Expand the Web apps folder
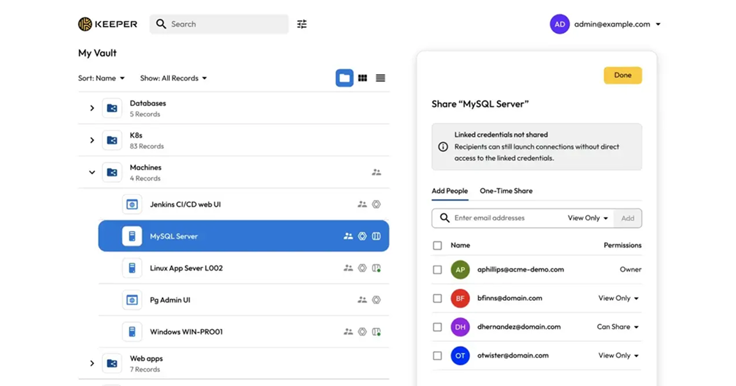This screenshot has width=736, height=386. point(92,363)
